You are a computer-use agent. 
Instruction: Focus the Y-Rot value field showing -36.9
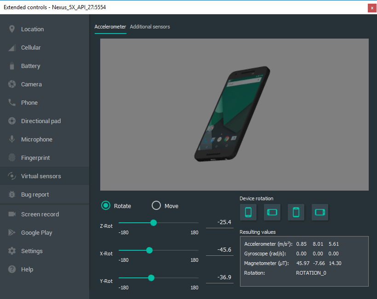220,277
